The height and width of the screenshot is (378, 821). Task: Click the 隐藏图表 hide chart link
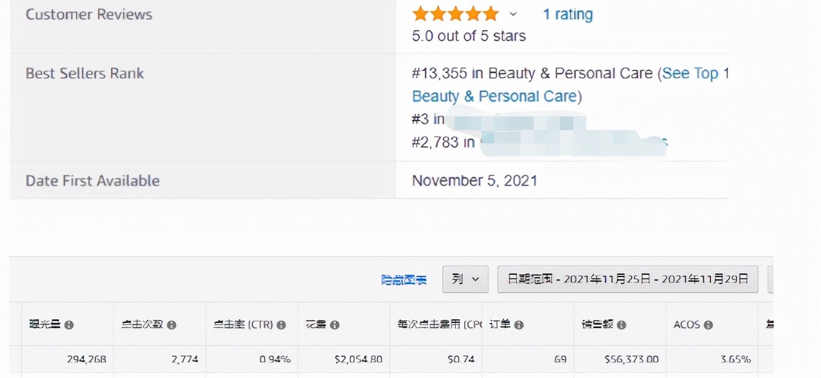coord(404,280)
